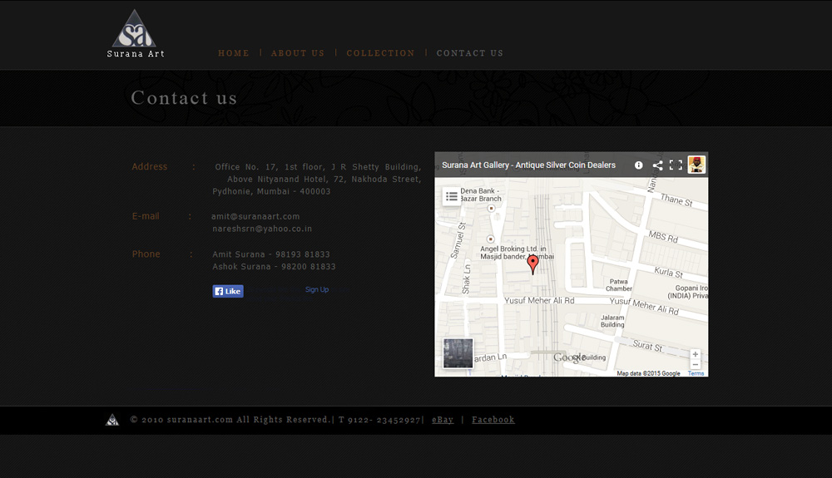This screenshot has width=832, height=478.
Task: Toggle the map legend list panel
Action: click(452, 196)
